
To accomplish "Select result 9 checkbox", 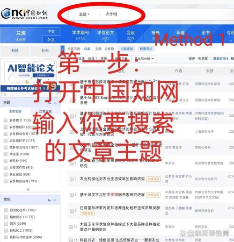I will (72, 211).
